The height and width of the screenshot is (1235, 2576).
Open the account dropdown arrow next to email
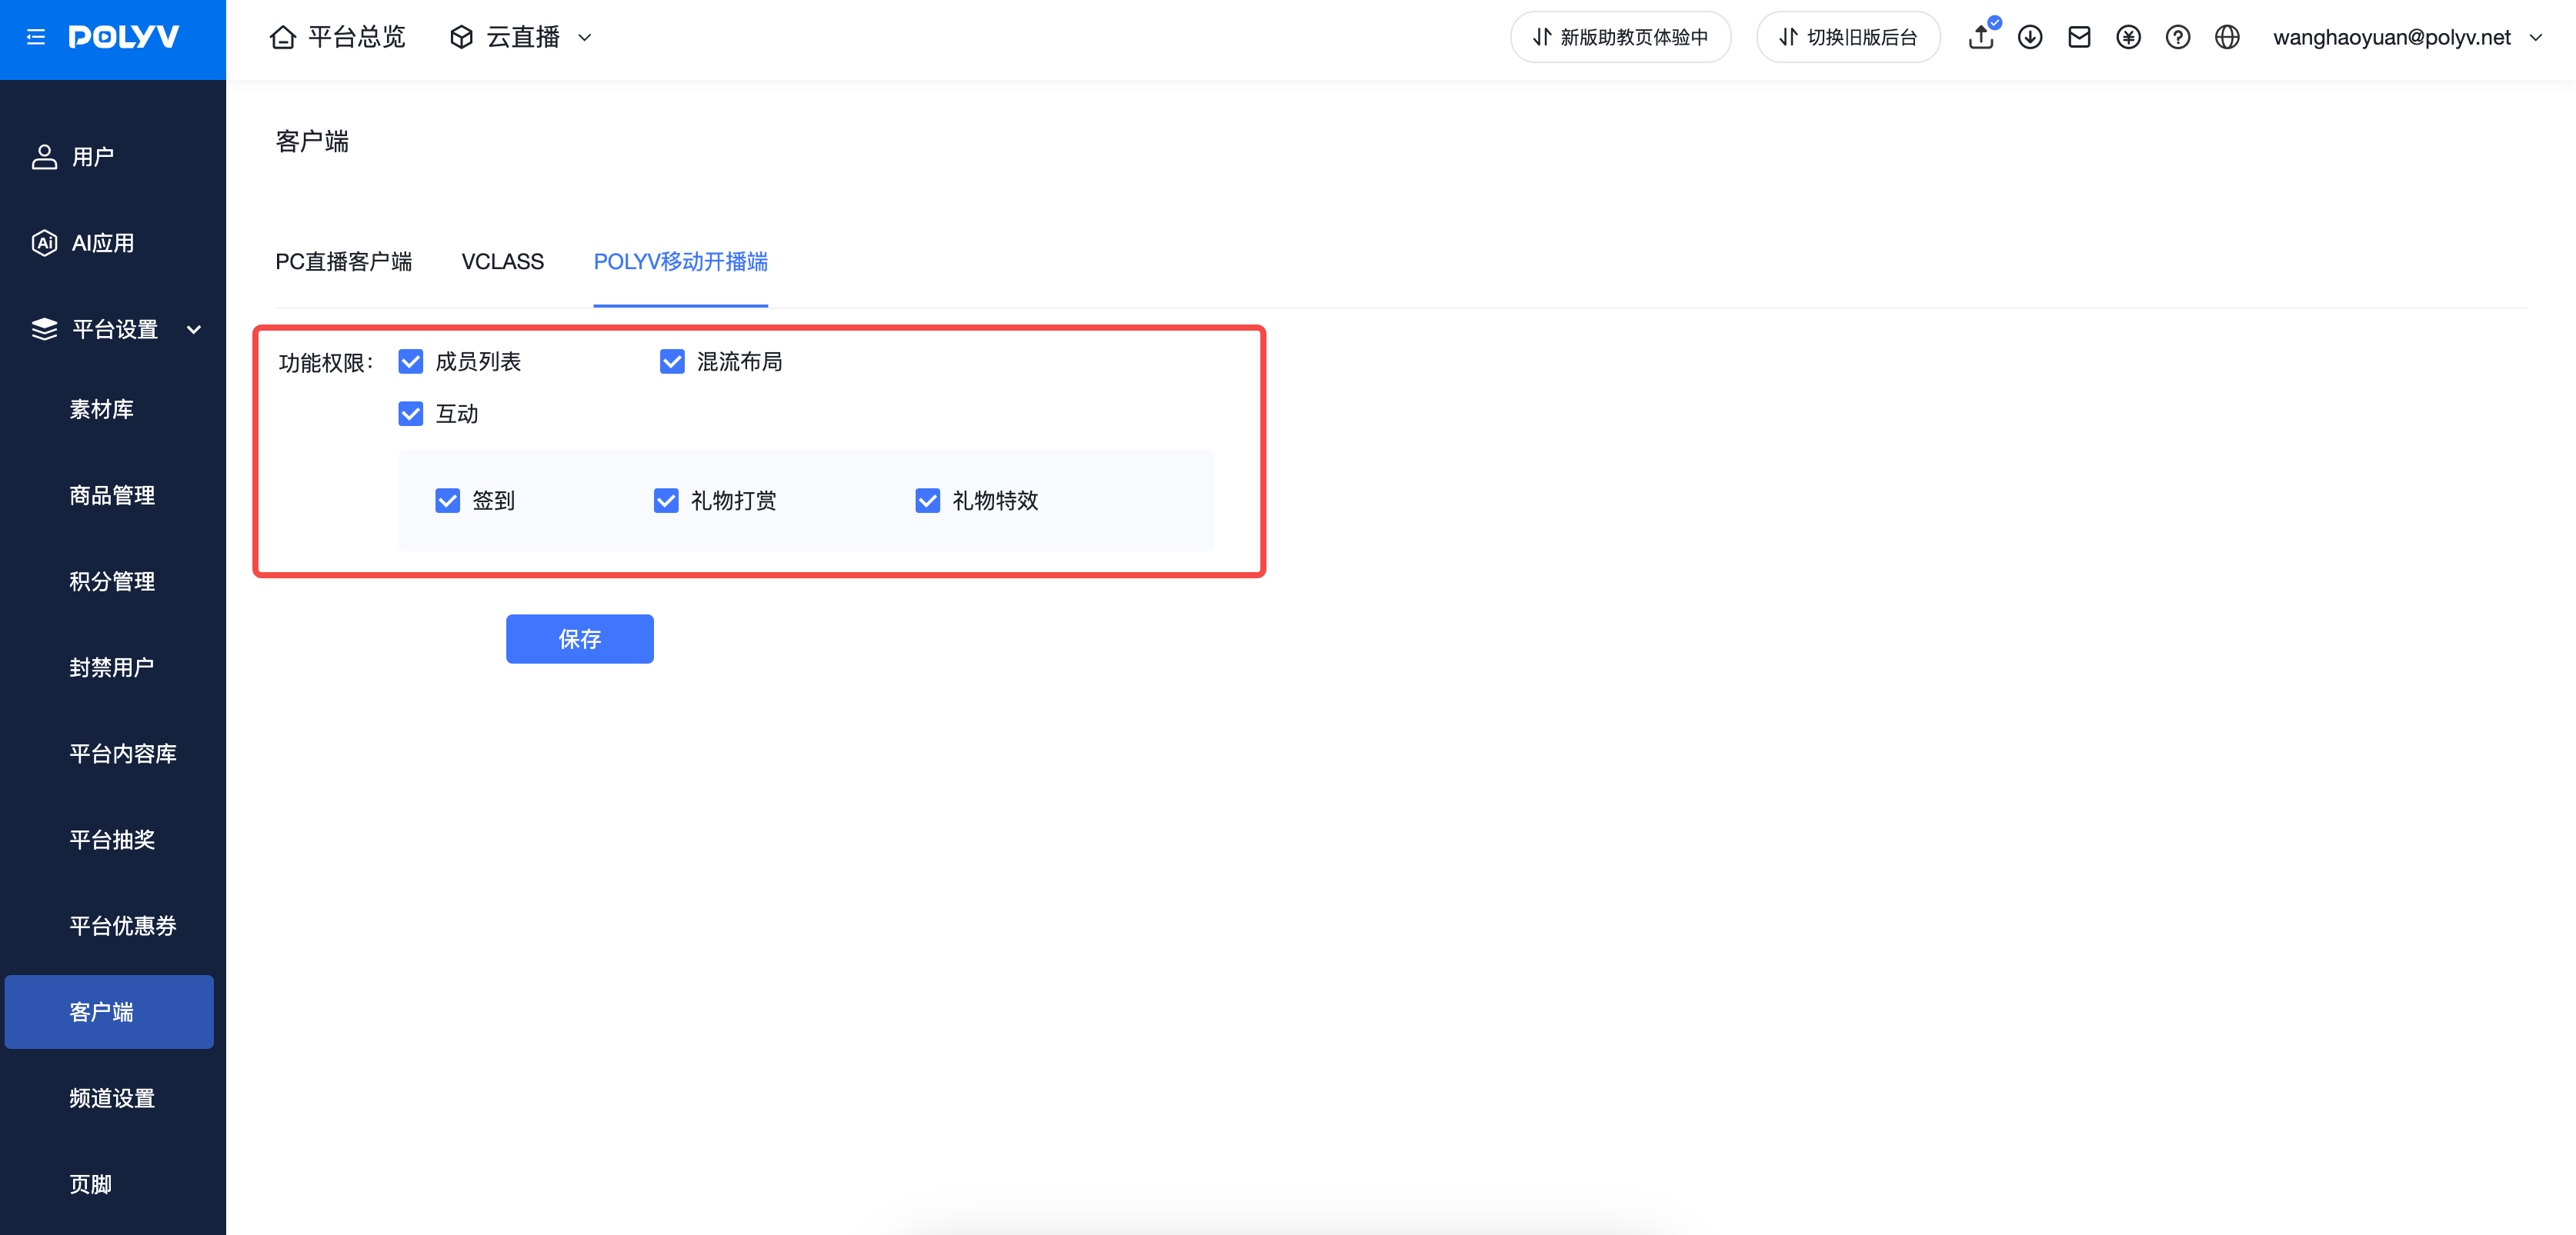tap(2536, 38)
